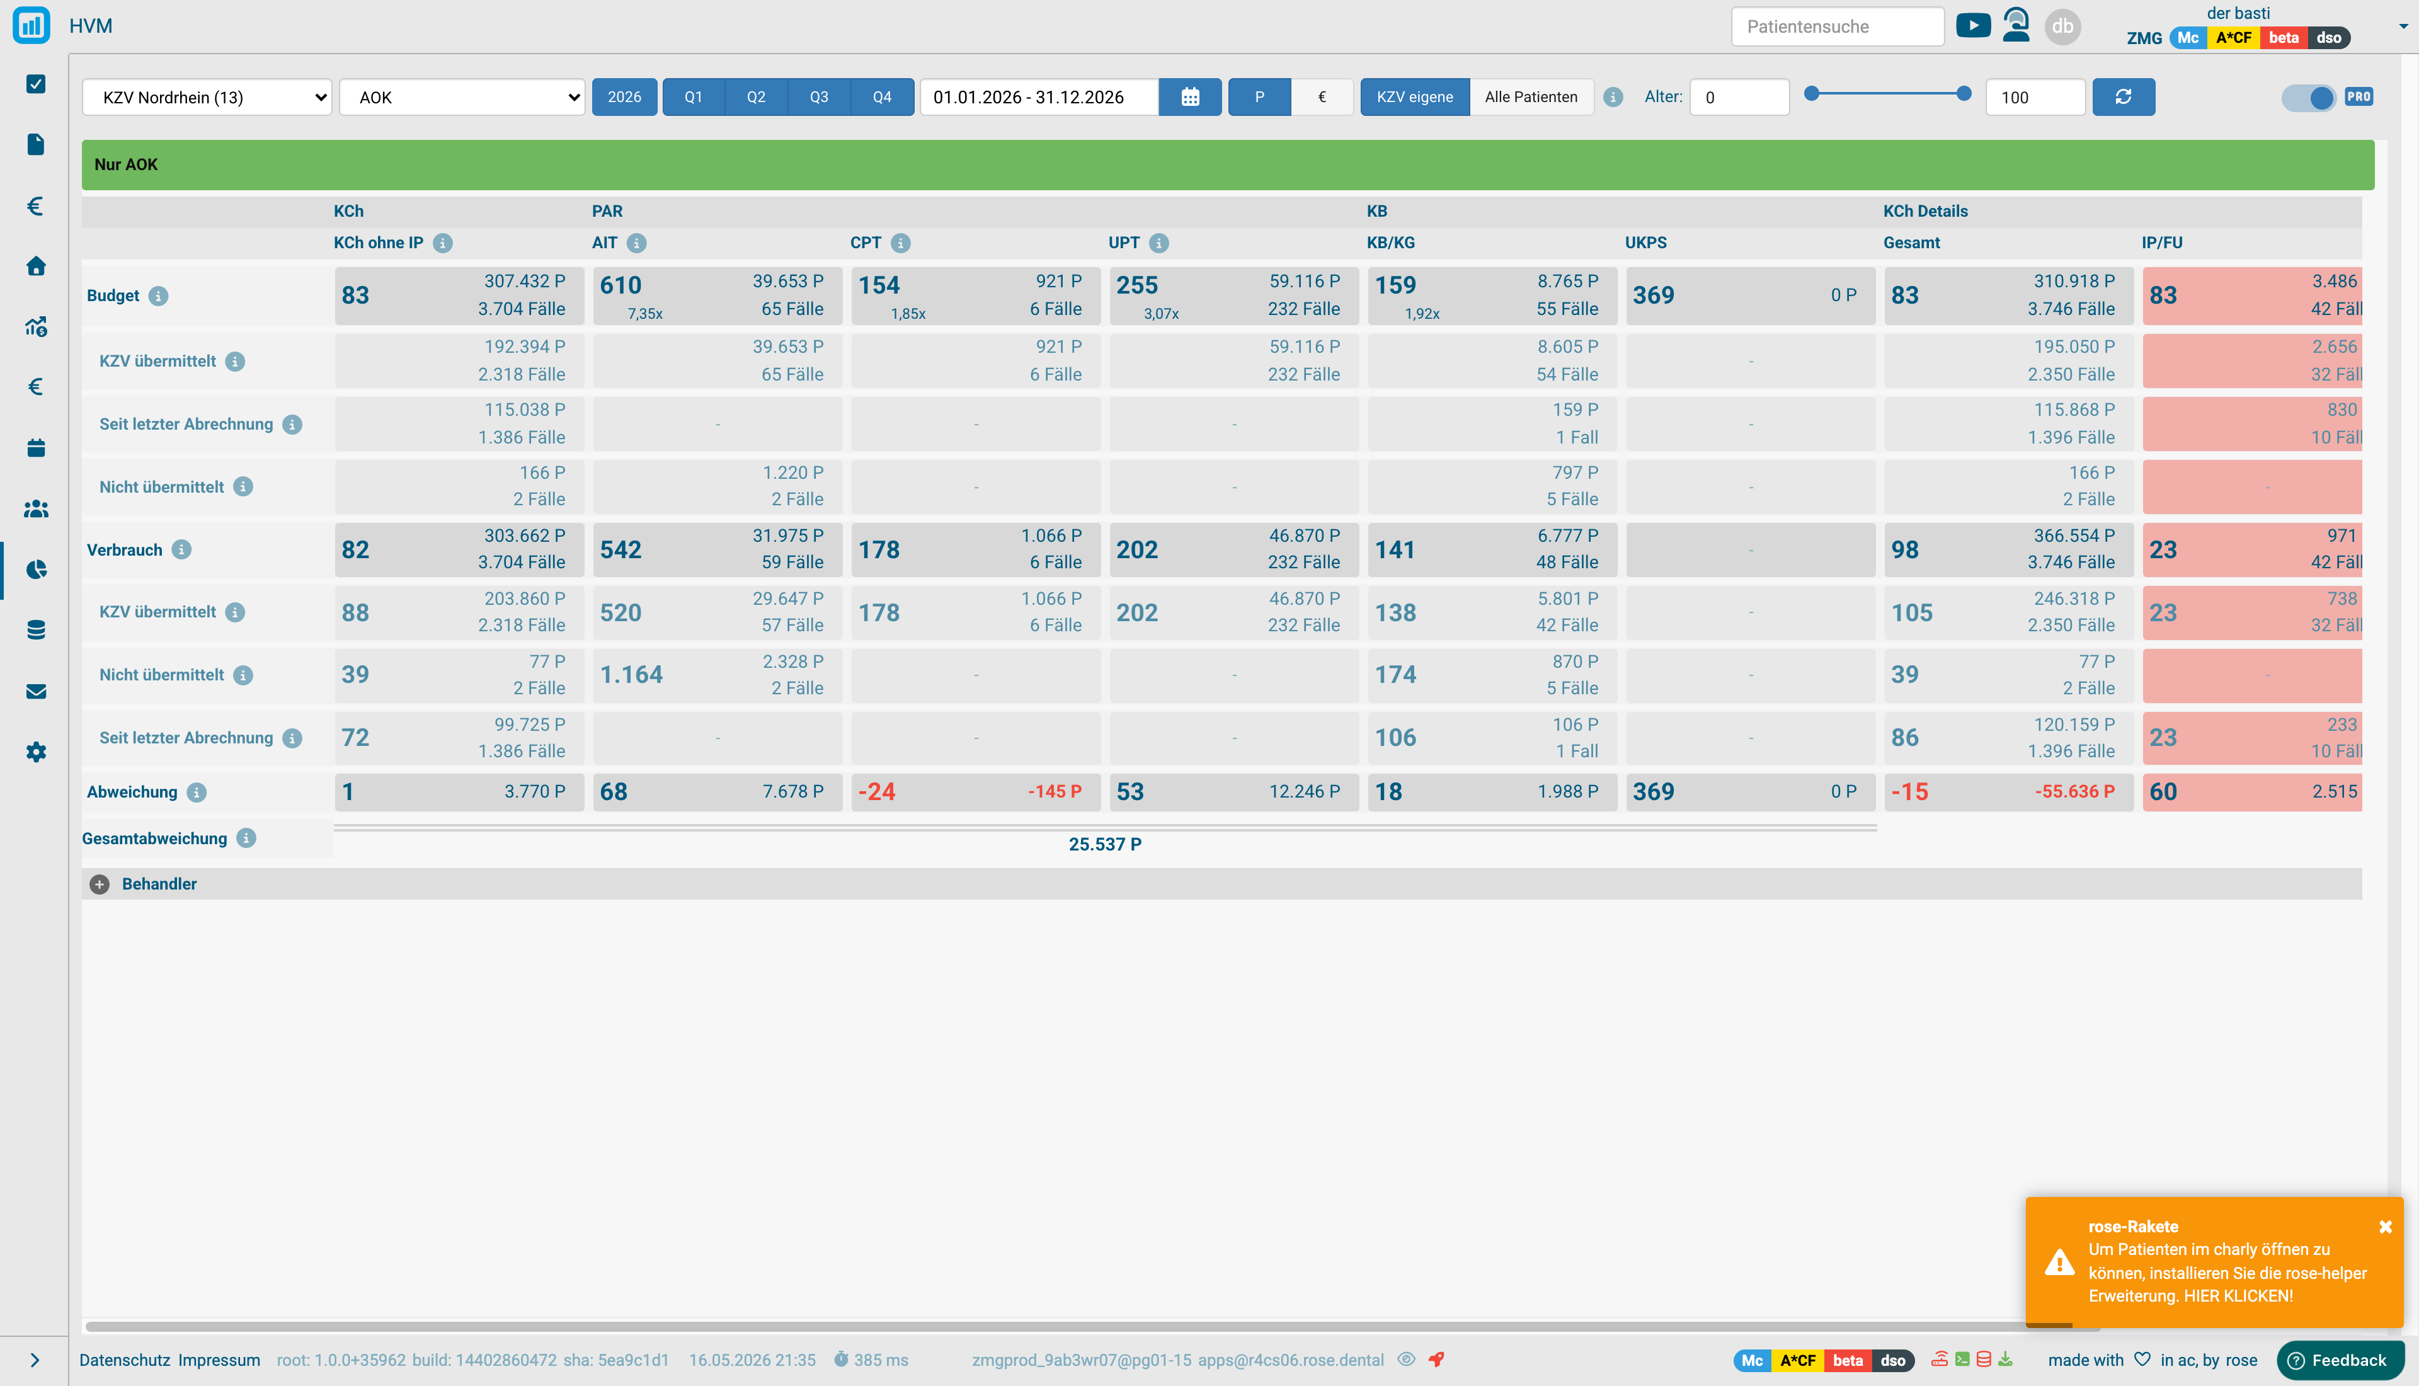Screen dimensions: 2419x1386
Task: Click the left age slider handle
Action: coord(1812,93)
